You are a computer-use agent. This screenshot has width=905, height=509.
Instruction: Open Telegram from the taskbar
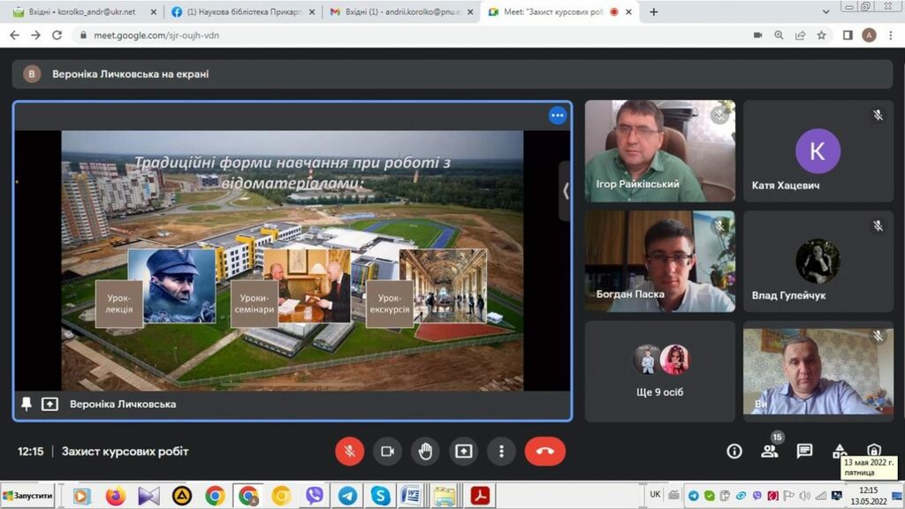point(347,496)
